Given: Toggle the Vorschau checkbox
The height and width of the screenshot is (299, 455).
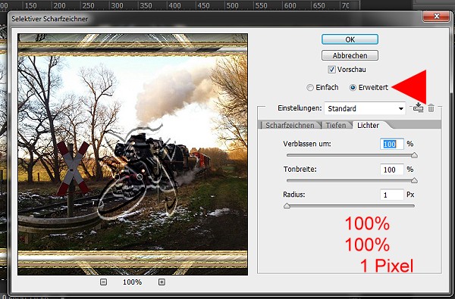Looking at the screenshot, I should [331, 70].
